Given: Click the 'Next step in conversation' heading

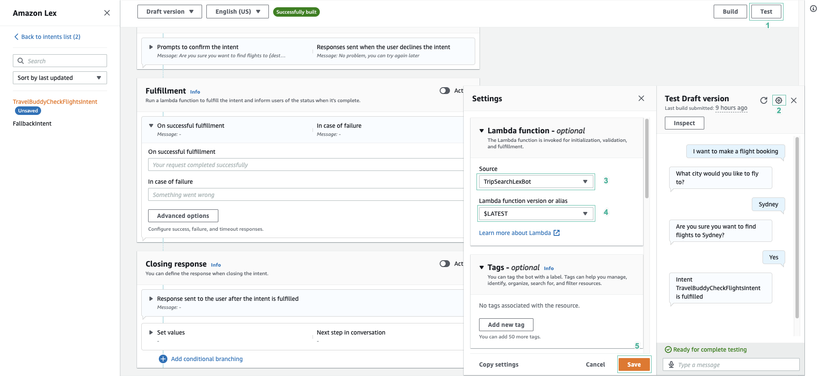Looking at the screenshot, I should pyautogui.click(x=351, y=332).
